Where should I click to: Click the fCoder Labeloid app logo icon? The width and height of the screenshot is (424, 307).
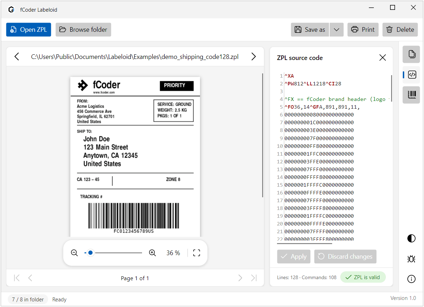click(x=11, y=10)
